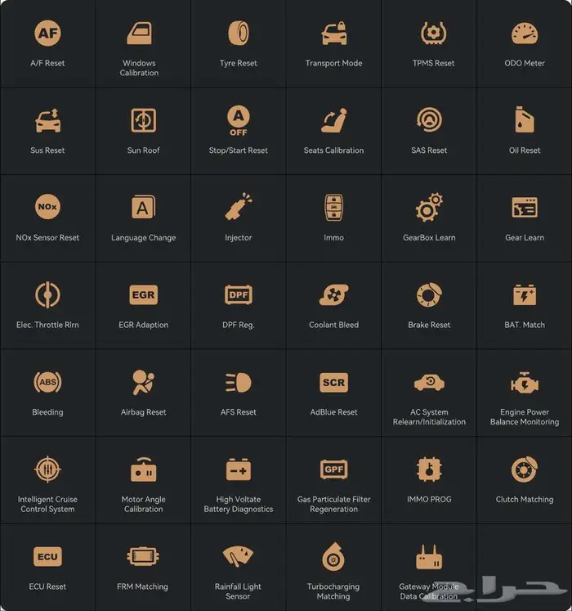Launch the BAT. Match battery icon
Screen dimensions: 572x611
525,295
